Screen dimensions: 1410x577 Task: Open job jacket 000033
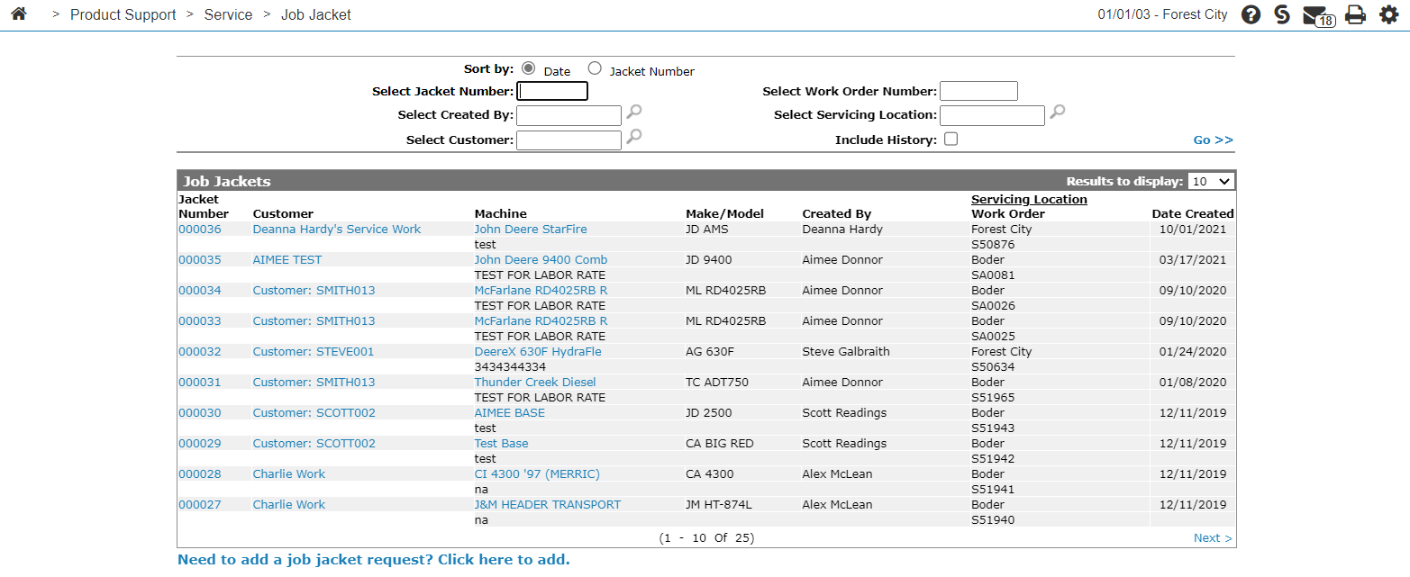click(x=199, y=321)
